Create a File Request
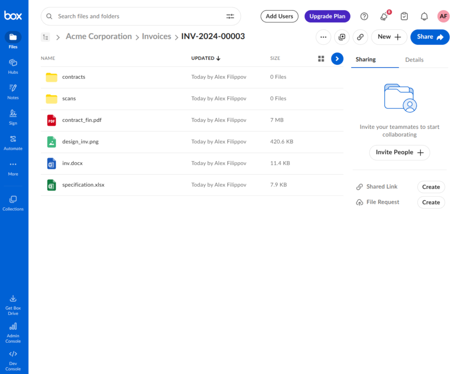 pos(431,202)
